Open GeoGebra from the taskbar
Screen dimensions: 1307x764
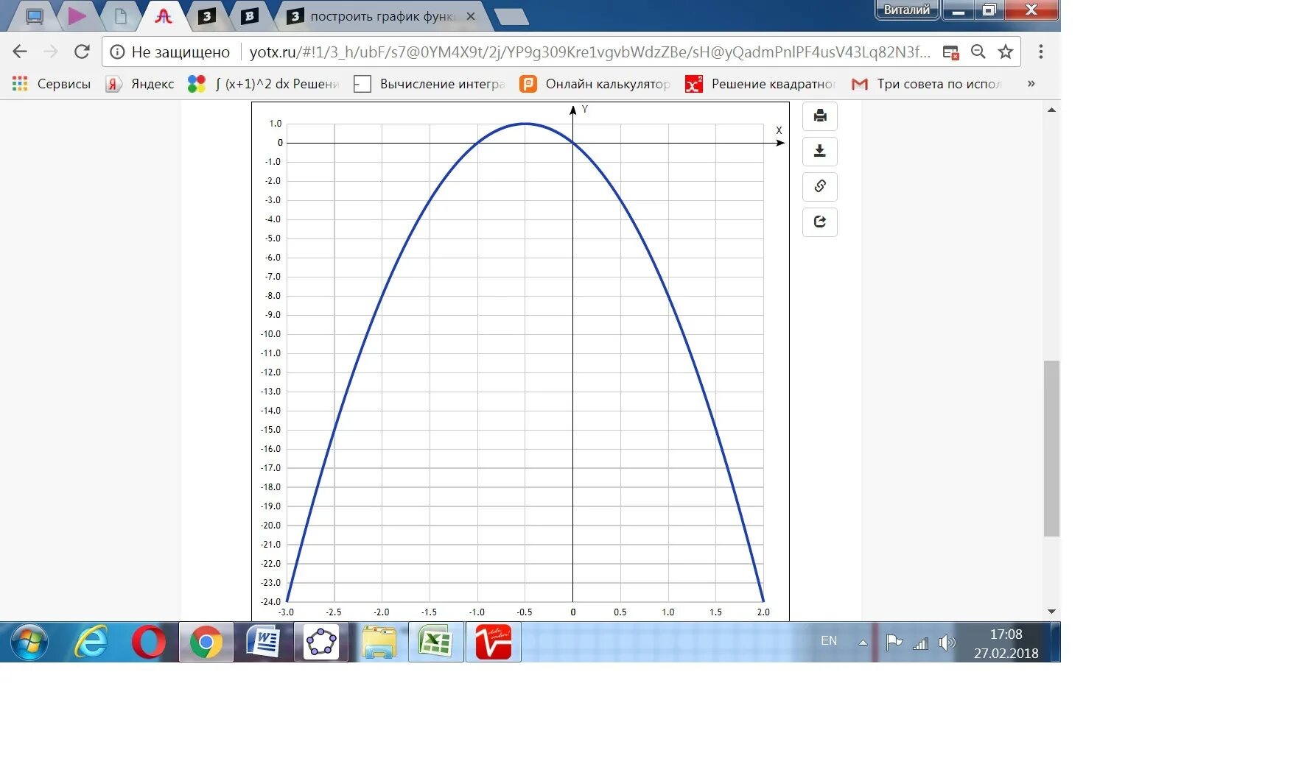tap(321, 642)
